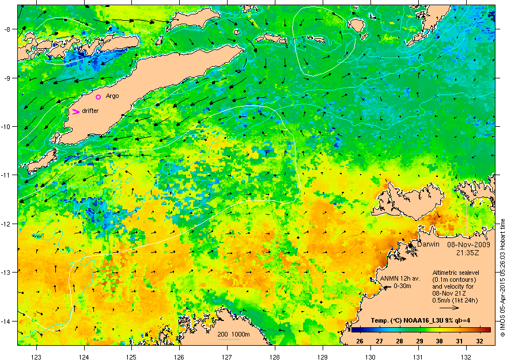Click the '200 1000m' isobath legend text
Image resolution: width=507 pixels, height=363 pixels.
(x=233, y=334)
